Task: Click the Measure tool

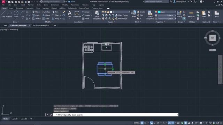Action: 191,14
